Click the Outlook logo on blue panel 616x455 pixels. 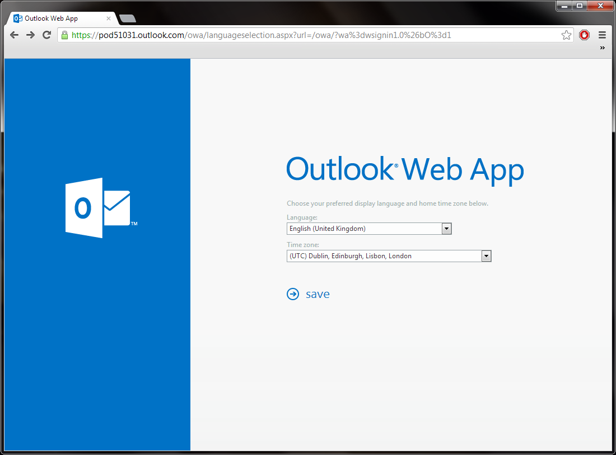(x=101, y=207)
